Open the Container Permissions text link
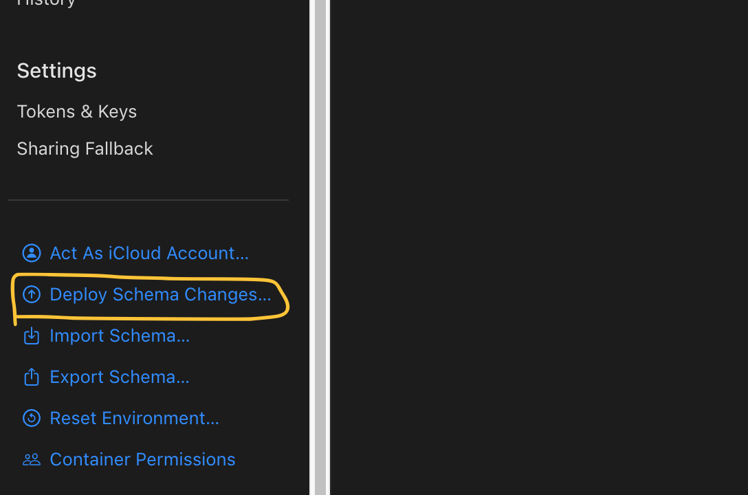Viewport: 748px width, 495px height. click(142, 459)
